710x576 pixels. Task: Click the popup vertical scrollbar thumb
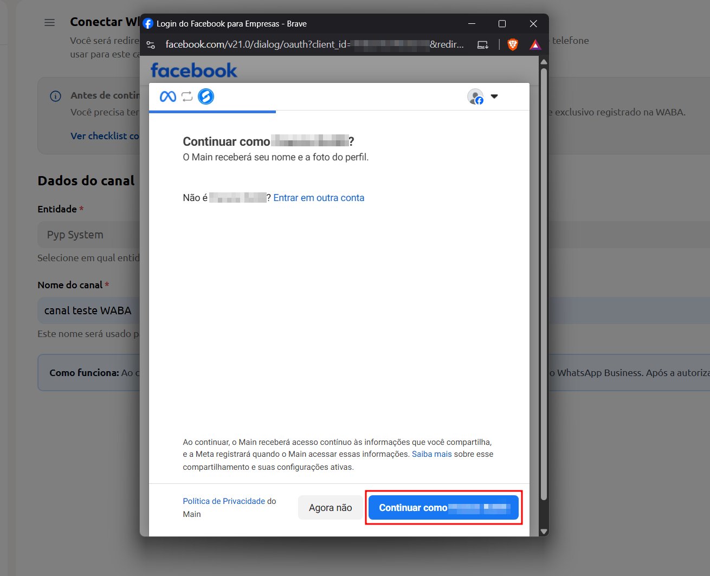(544, 284)
